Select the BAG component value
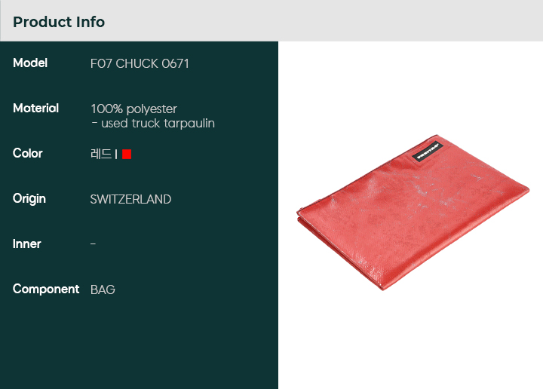 pos(103,289)
